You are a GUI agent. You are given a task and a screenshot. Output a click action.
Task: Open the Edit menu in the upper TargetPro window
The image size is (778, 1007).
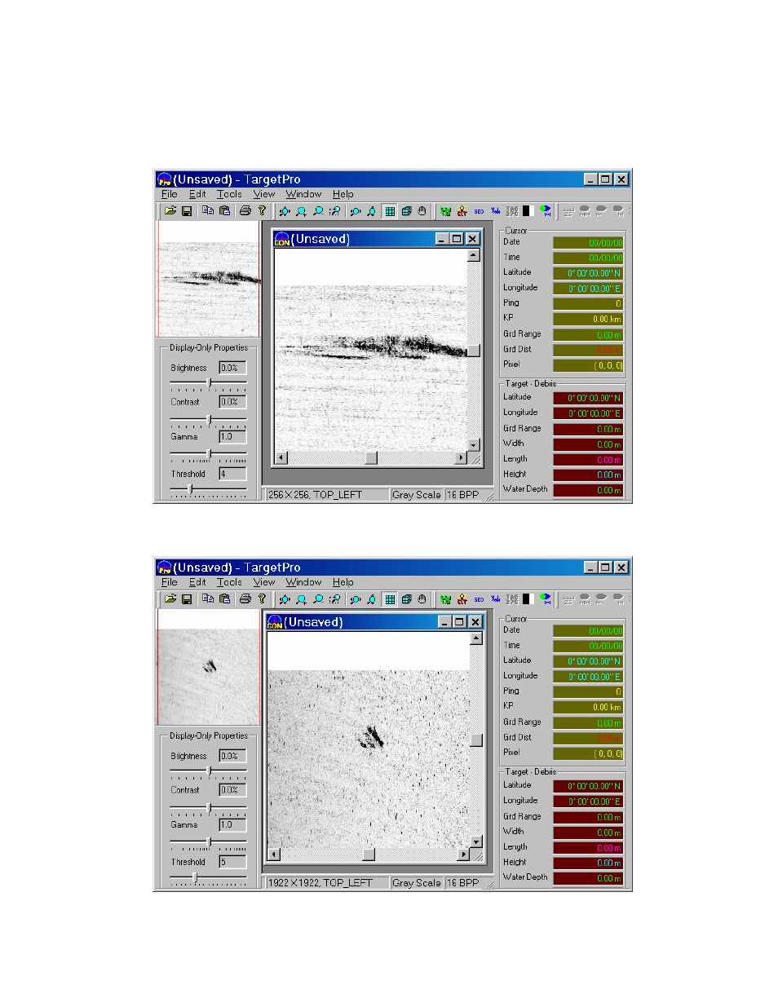click(197, 194)
